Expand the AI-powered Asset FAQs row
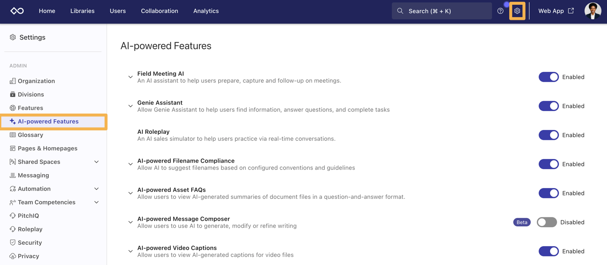607x265 pixels. tap(130, 193)
